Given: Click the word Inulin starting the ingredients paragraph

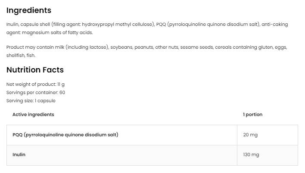Looking at the screenshot, I should pyautogui.click(x=12, y=25).
